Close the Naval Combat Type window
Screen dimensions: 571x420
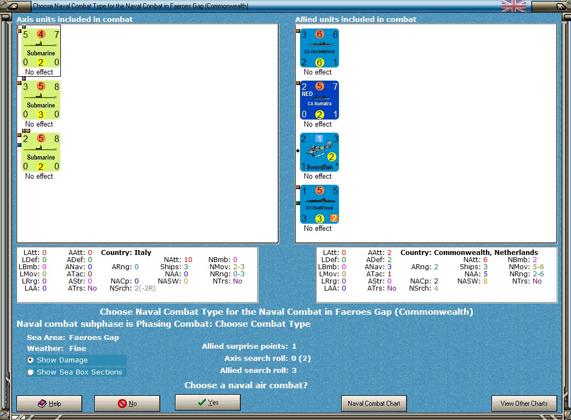point(559,6)
